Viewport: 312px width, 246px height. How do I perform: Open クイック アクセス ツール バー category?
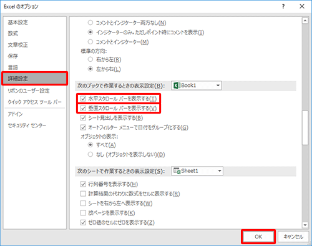pyautogui.click(x=34, y=102)
